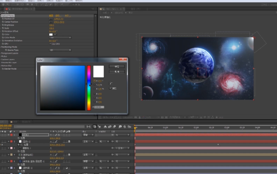Select the H (hue) radio button

[x=94, y=81]
